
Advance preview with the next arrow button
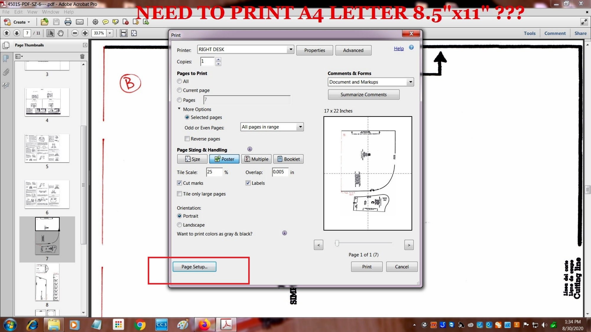pyautogui.click(x=409, y=245)
